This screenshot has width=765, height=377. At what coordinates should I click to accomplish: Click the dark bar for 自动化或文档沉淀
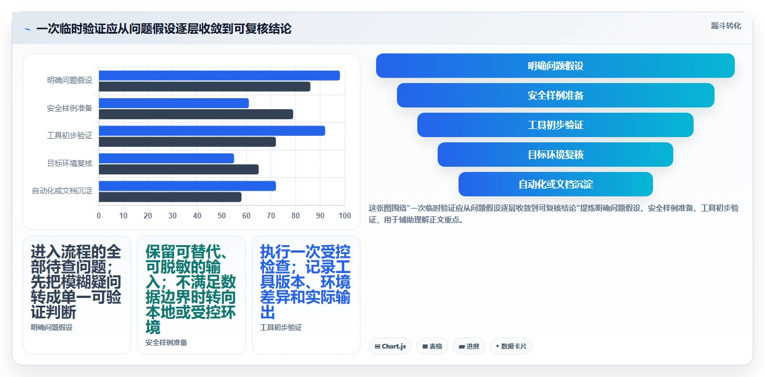[170, 197]
